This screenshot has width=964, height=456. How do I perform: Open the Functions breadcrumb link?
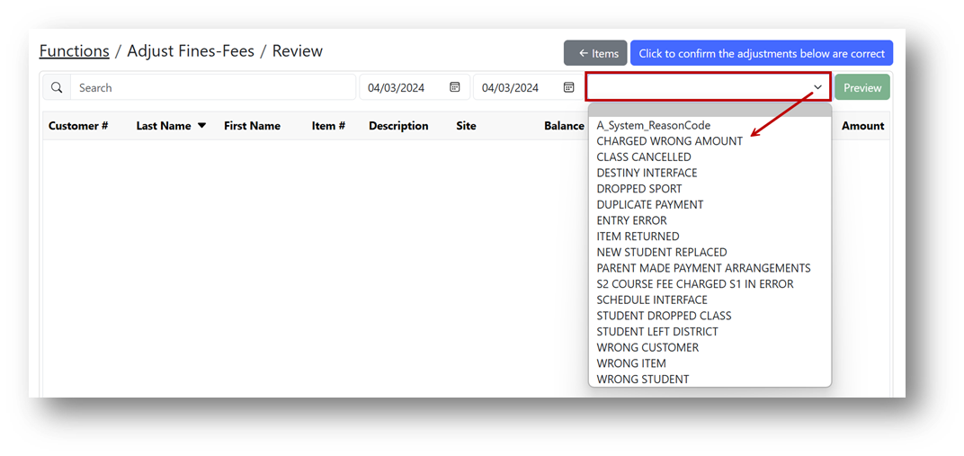pos(75,51)
